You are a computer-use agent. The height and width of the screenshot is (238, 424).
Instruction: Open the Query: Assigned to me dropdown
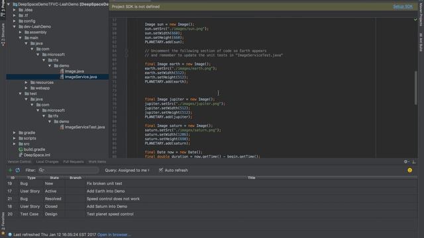(127, 171)
